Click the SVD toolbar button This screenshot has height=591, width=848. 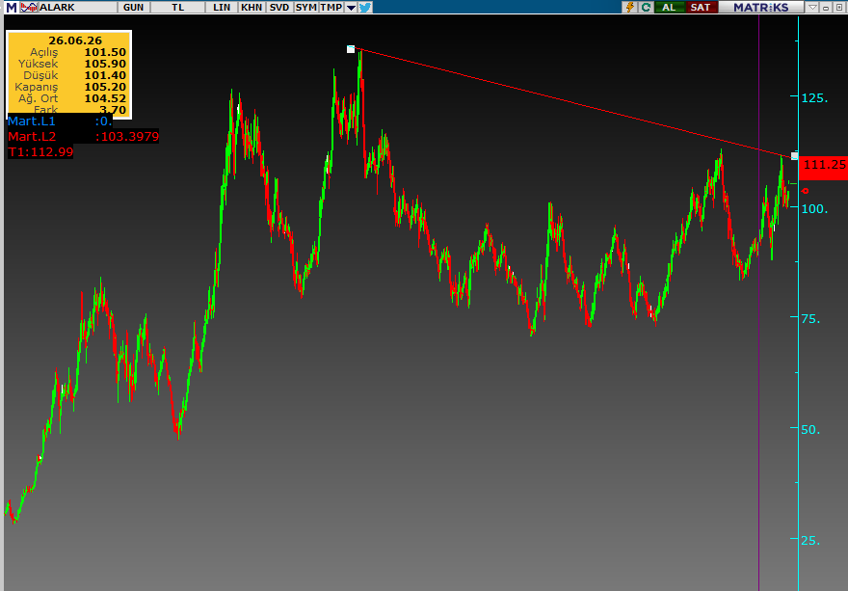tap(279, 7)
